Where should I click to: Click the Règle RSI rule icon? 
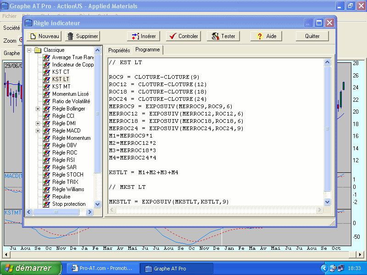[46, 160]
